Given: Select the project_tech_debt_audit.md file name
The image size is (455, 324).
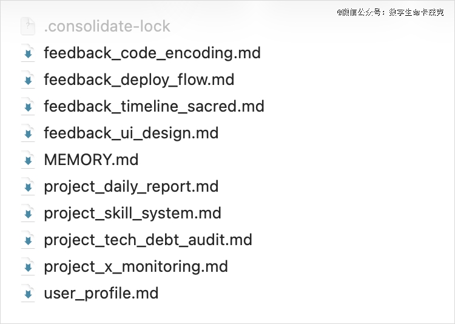Looking at the screenshot, I should pos(148,240).
